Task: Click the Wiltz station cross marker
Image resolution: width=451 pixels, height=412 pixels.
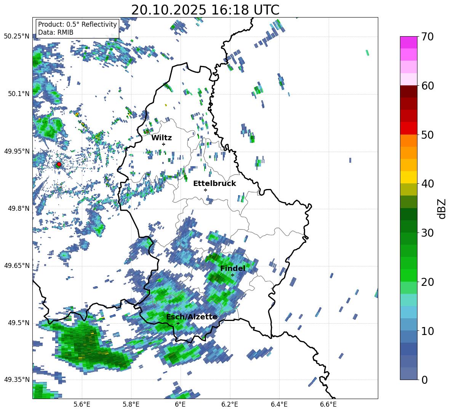Action: [164, 144]
